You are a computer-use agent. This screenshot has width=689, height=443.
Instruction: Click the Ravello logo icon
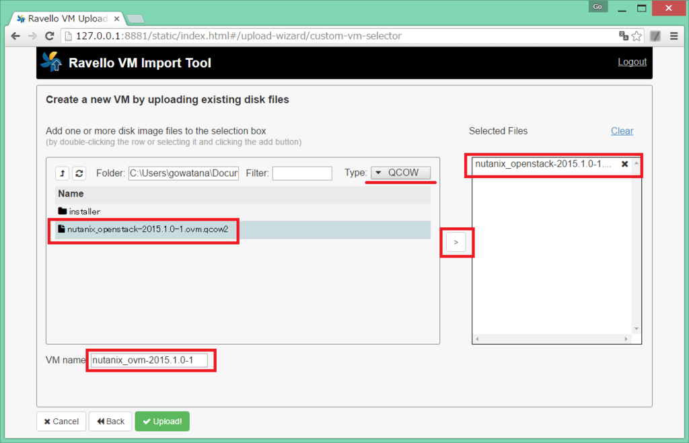pos(52,62)
